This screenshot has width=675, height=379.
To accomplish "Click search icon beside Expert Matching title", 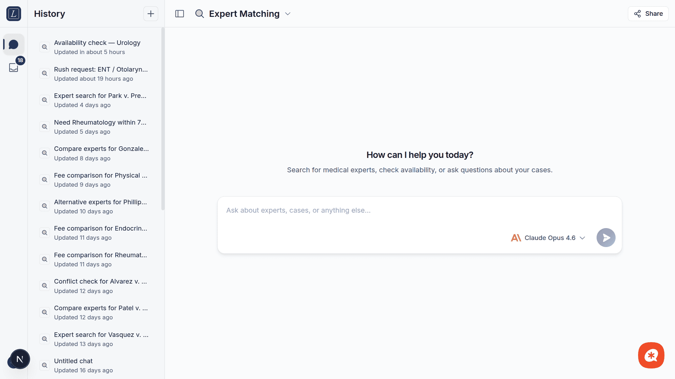I will pos(199,14).
